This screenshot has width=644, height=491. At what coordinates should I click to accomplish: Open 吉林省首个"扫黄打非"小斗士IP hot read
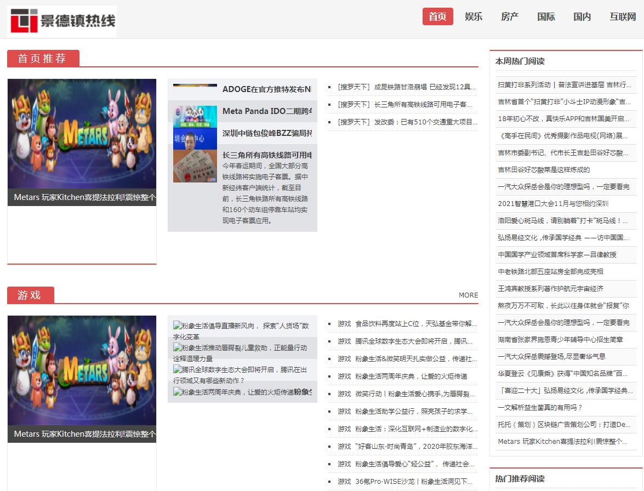(x=565, y=102)
